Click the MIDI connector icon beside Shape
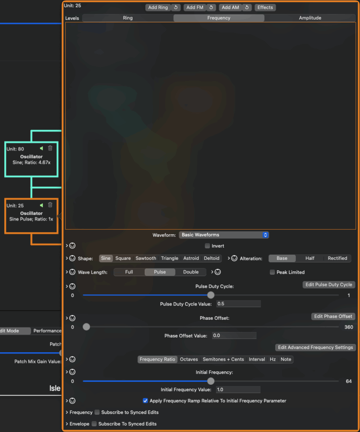 pyautogui.click(x=72, y=258)
